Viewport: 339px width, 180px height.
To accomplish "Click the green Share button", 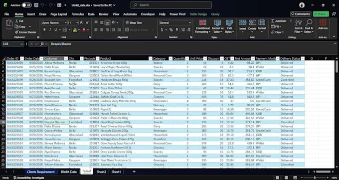I will [x=321, y=14].
